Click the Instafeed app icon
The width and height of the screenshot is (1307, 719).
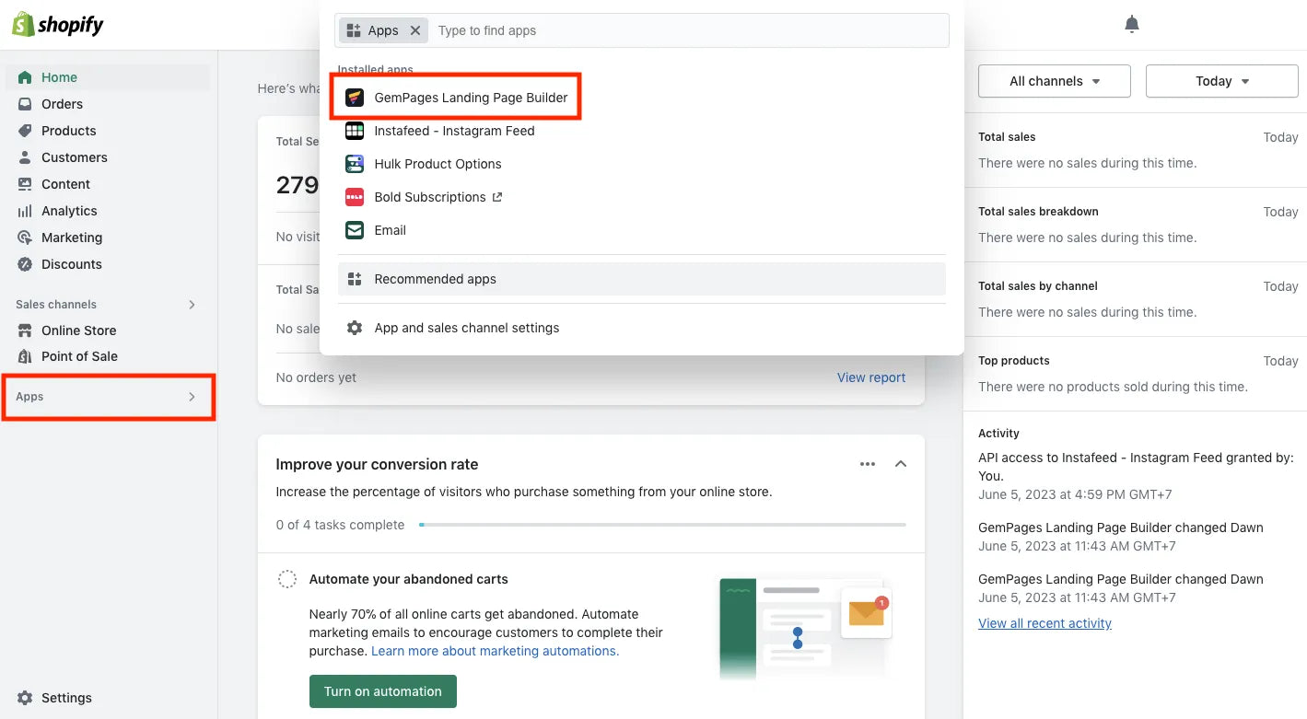pyautogui.click(x=355, y=131)
